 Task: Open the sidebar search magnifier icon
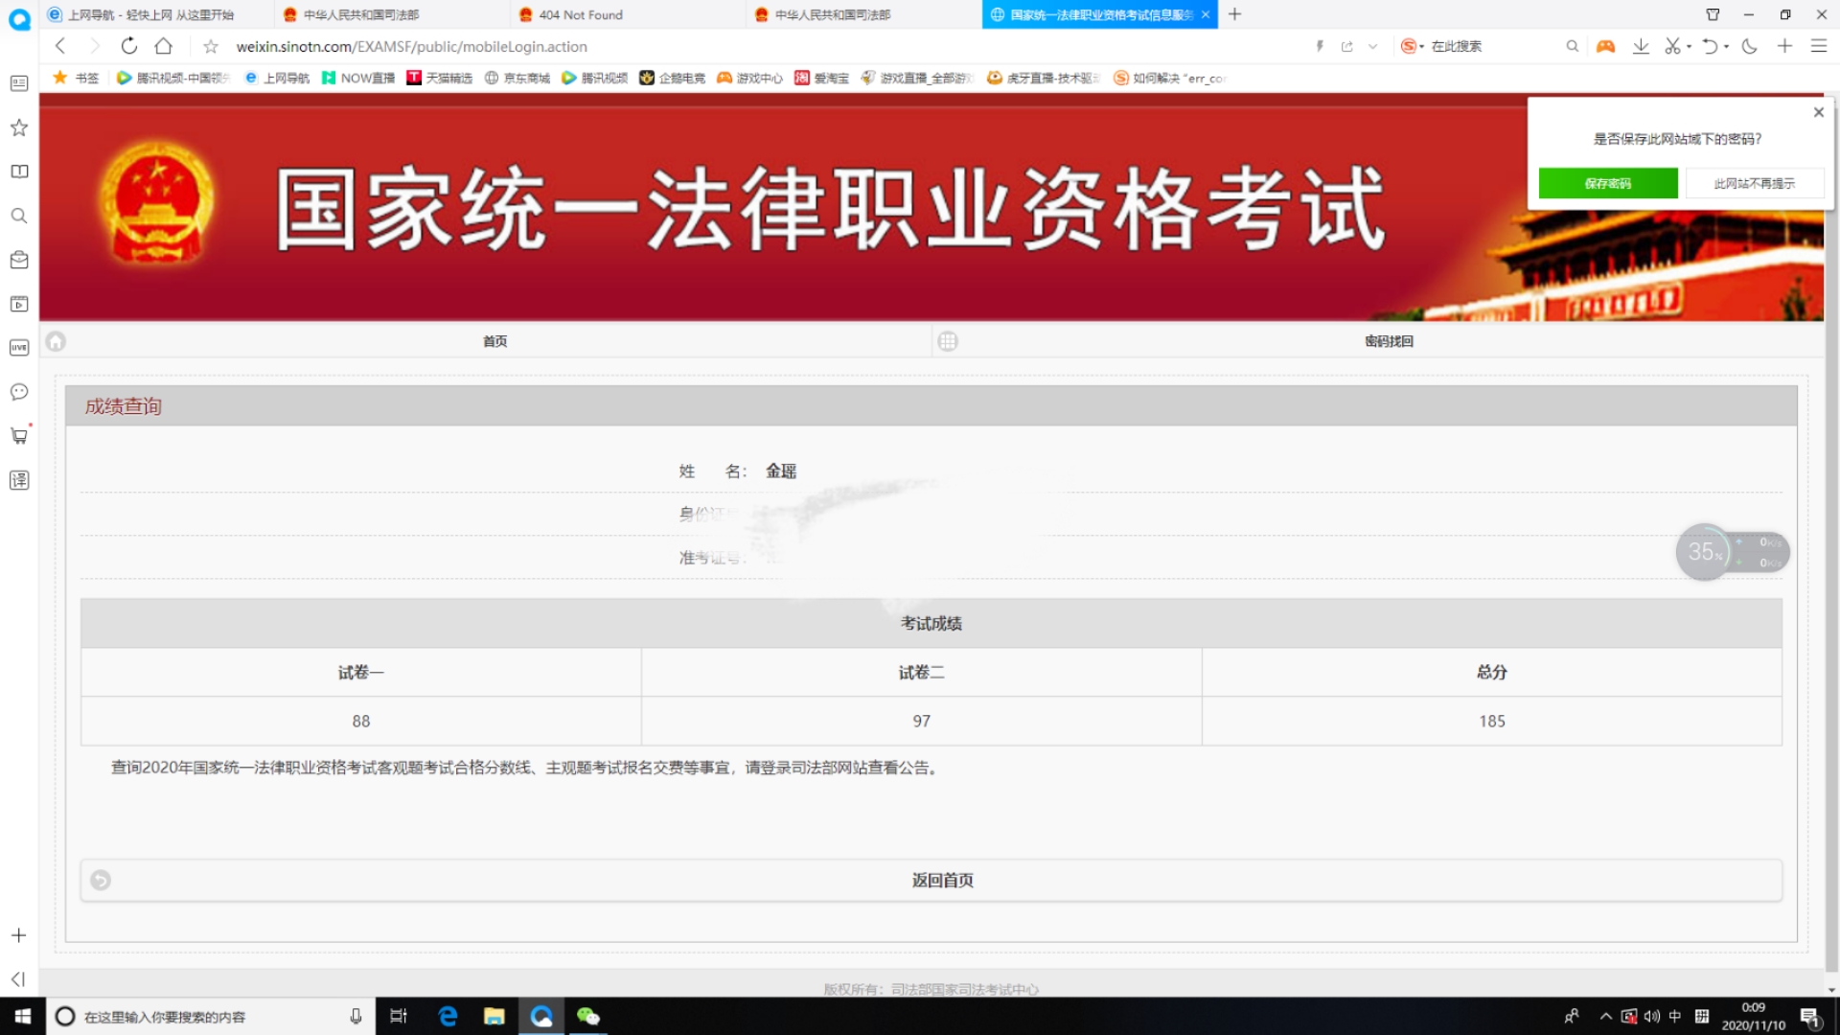[x=19, y=216]
